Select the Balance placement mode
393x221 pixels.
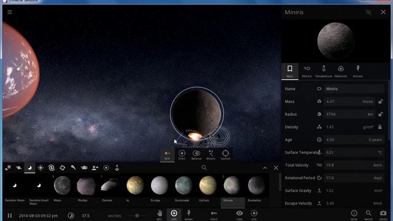pos(196,155)
